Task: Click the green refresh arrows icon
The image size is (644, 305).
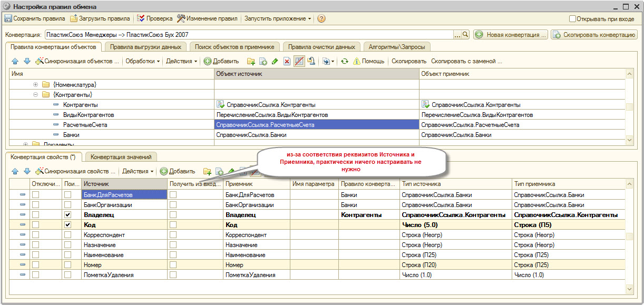Action: (344, 61)
